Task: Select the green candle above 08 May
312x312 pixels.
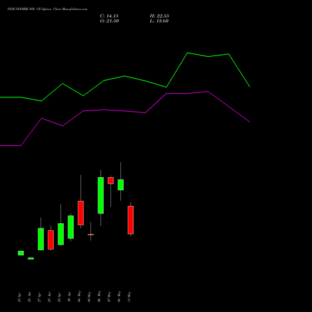Action: point(120,185)
